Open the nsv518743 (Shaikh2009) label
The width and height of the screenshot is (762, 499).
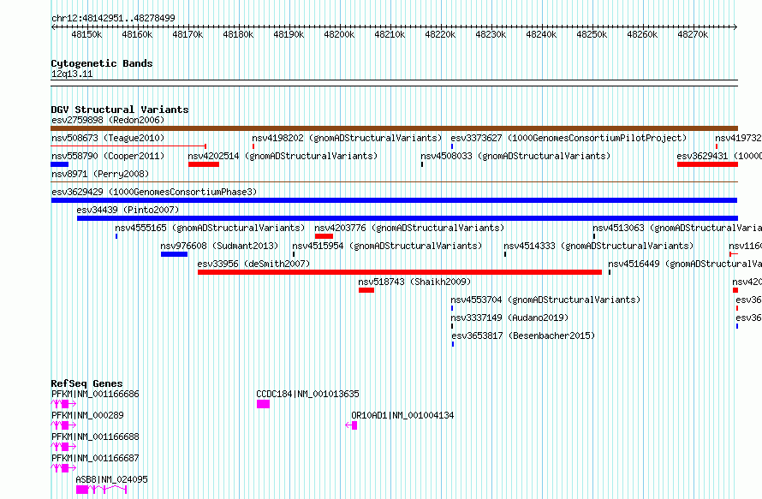(414, 282)
